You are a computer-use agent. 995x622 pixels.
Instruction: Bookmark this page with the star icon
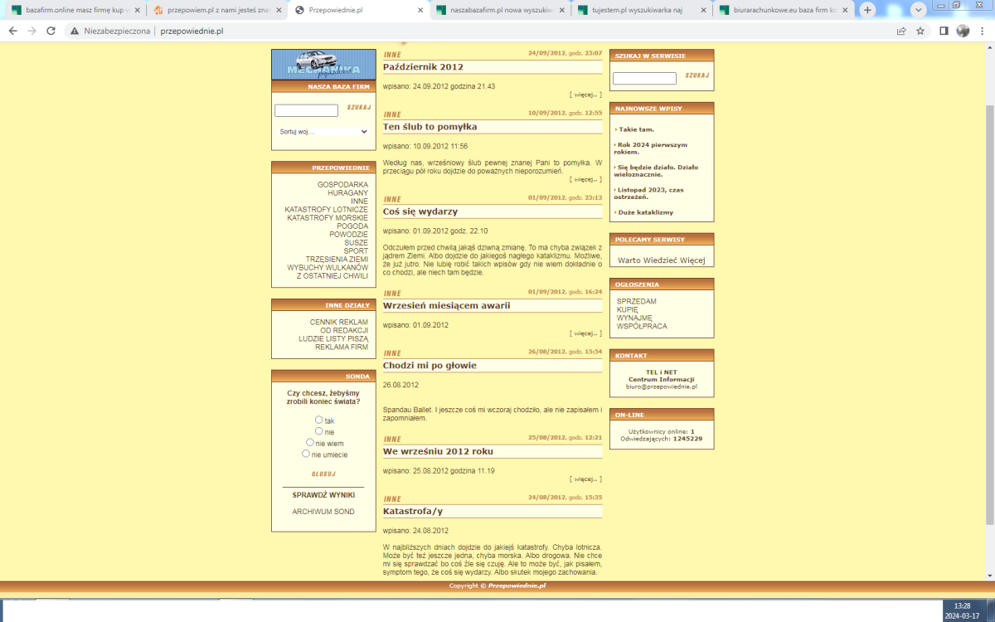point(920,31)
